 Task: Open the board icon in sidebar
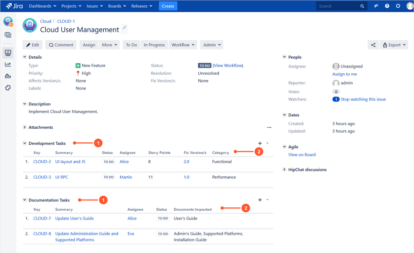click(x=8, y=35)
